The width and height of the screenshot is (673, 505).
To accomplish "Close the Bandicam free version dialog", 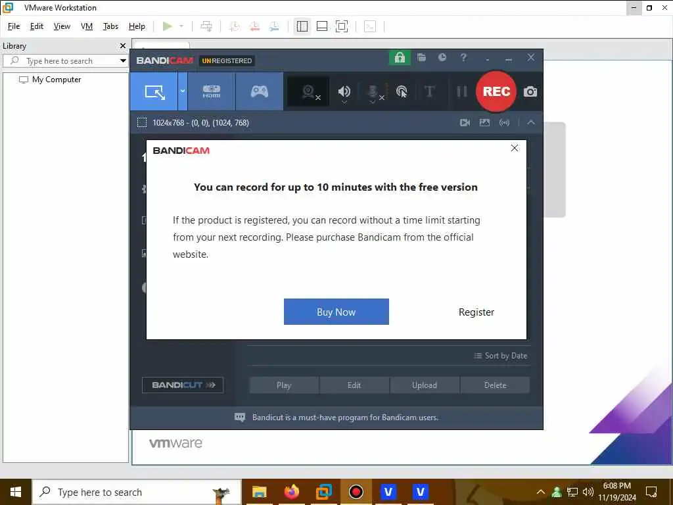I will 515,148.
